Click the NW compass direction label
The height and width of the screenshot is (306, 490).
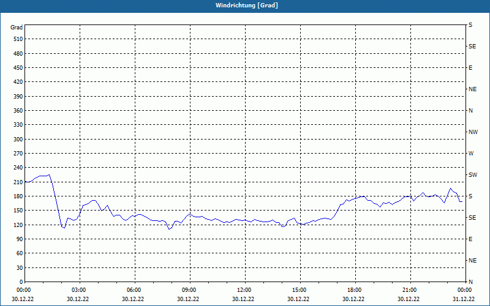click(473, 132)
